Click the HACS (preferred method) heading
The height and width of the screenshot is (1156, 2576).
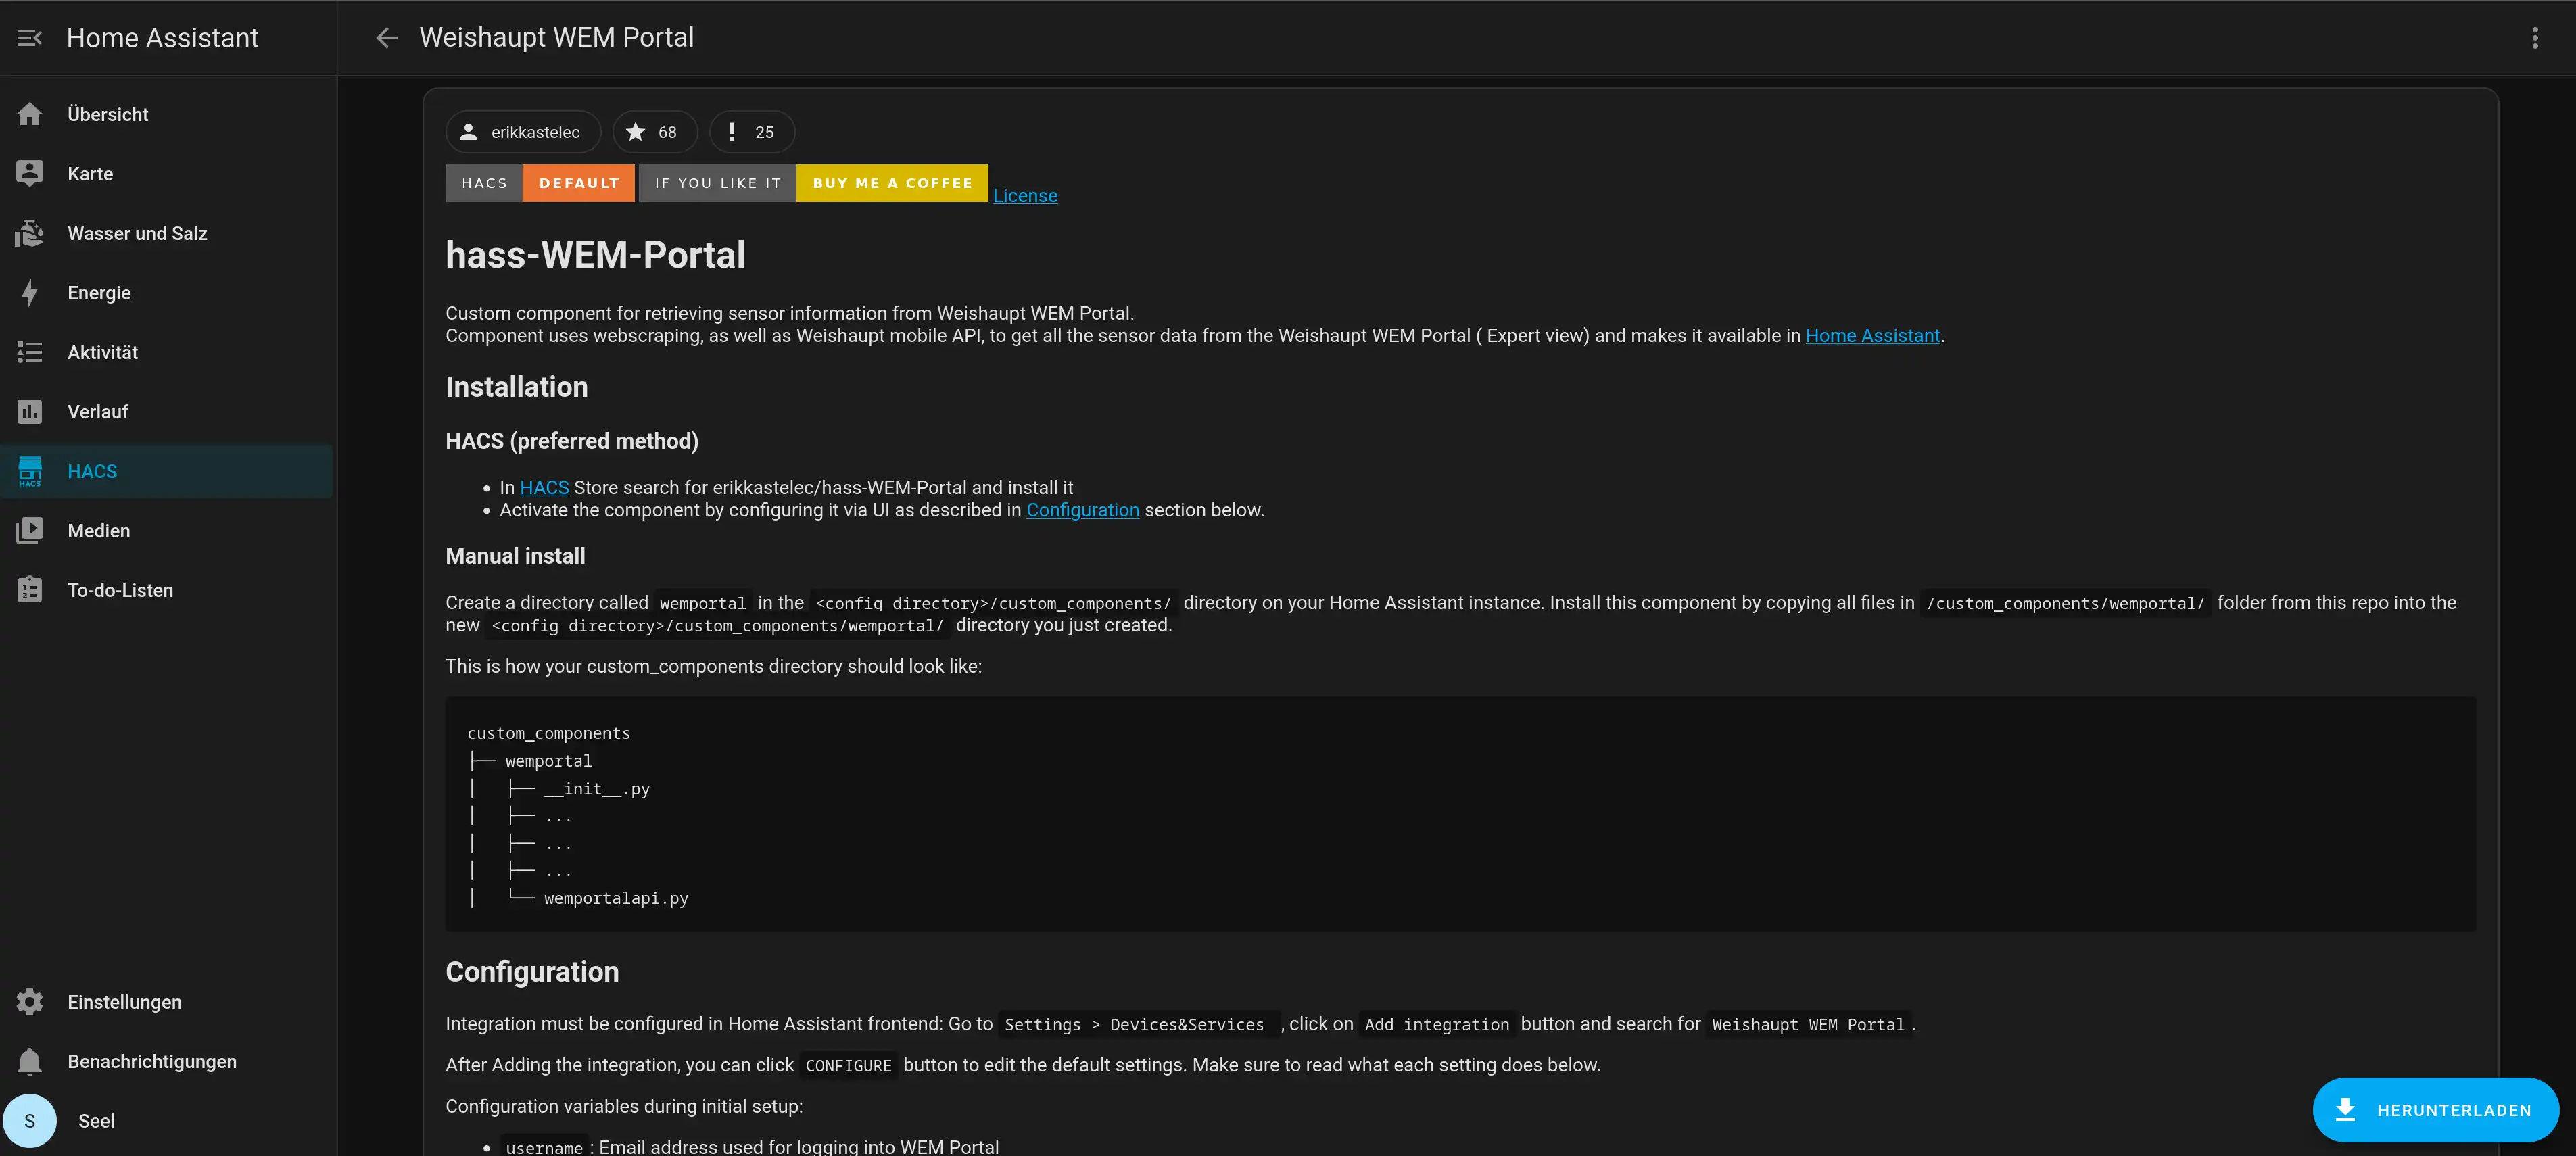[x=571, y=440]
